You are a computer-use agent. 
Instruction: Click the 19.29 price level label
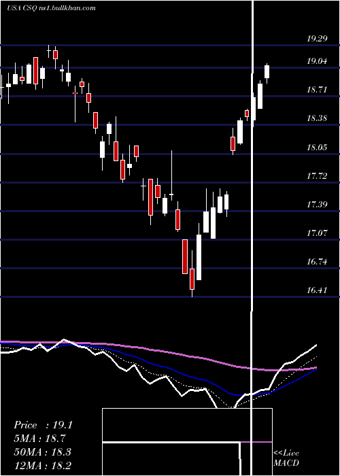317,39
